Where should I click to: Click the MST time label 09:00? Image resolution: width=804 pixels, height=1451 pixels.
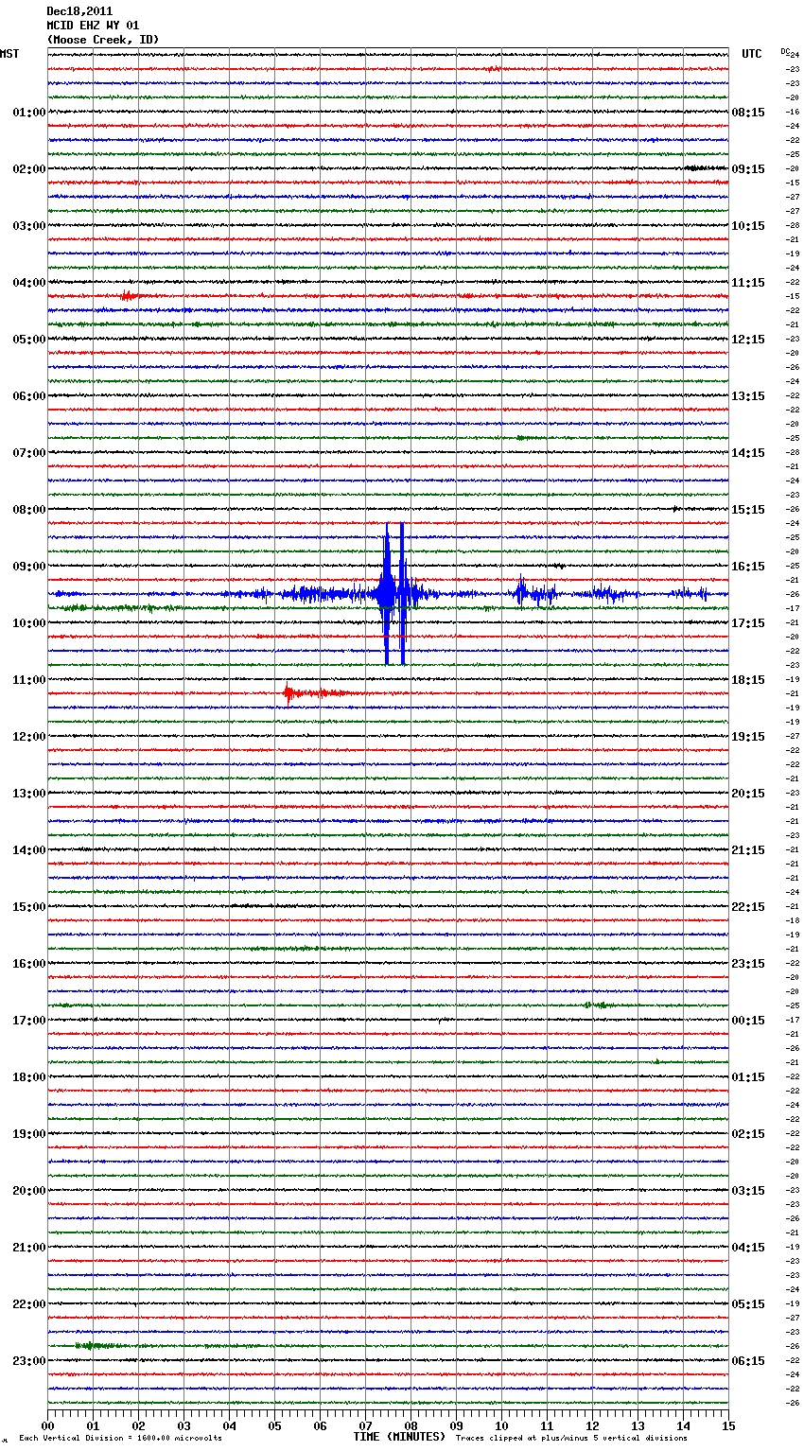(x=29, y=567)
